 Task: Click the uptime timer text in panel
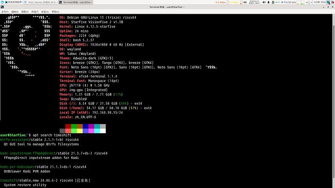[319, 2]
